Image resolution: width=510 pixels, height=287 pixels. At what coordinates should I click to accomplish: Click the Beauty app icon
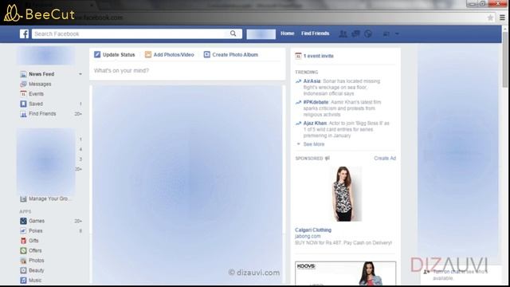point(23,270)
